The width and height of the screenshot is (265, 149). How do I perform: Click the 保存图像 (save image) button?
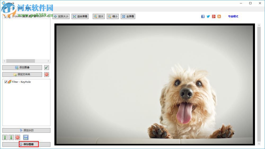[x=26, y=145]
